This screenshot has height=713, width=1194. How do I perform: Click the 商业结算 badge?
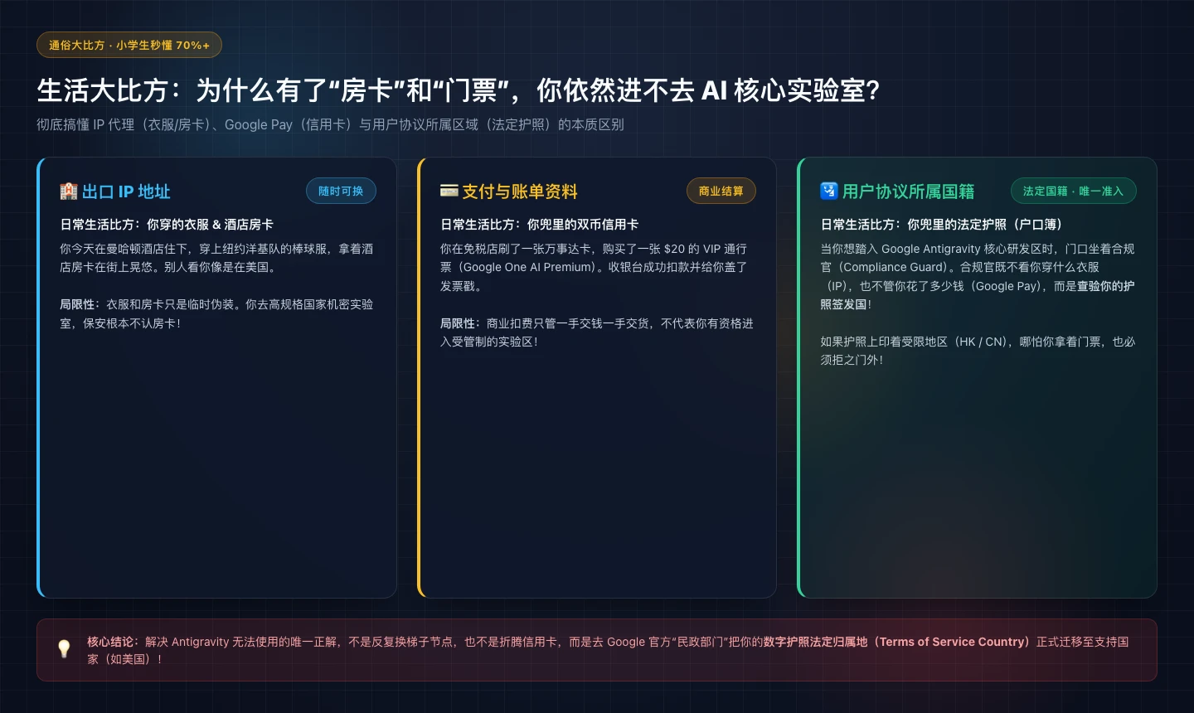[x=721, y=191]
